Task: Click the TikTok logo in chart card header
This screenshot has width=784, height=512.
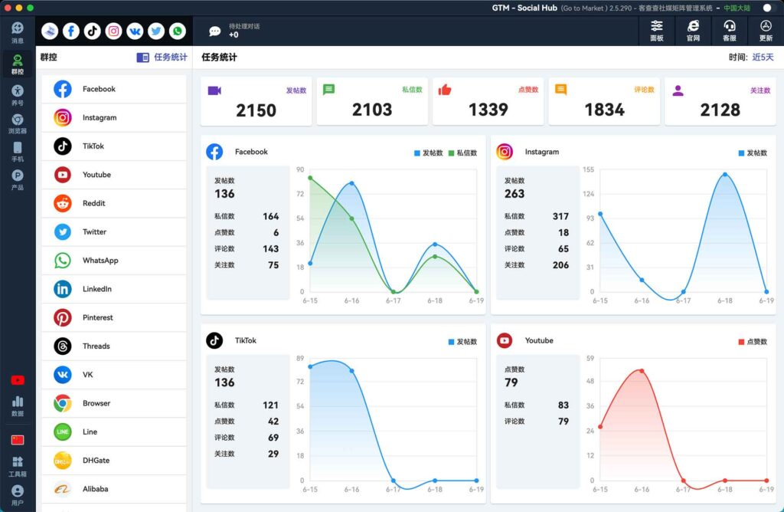Action: pos(214,340)
